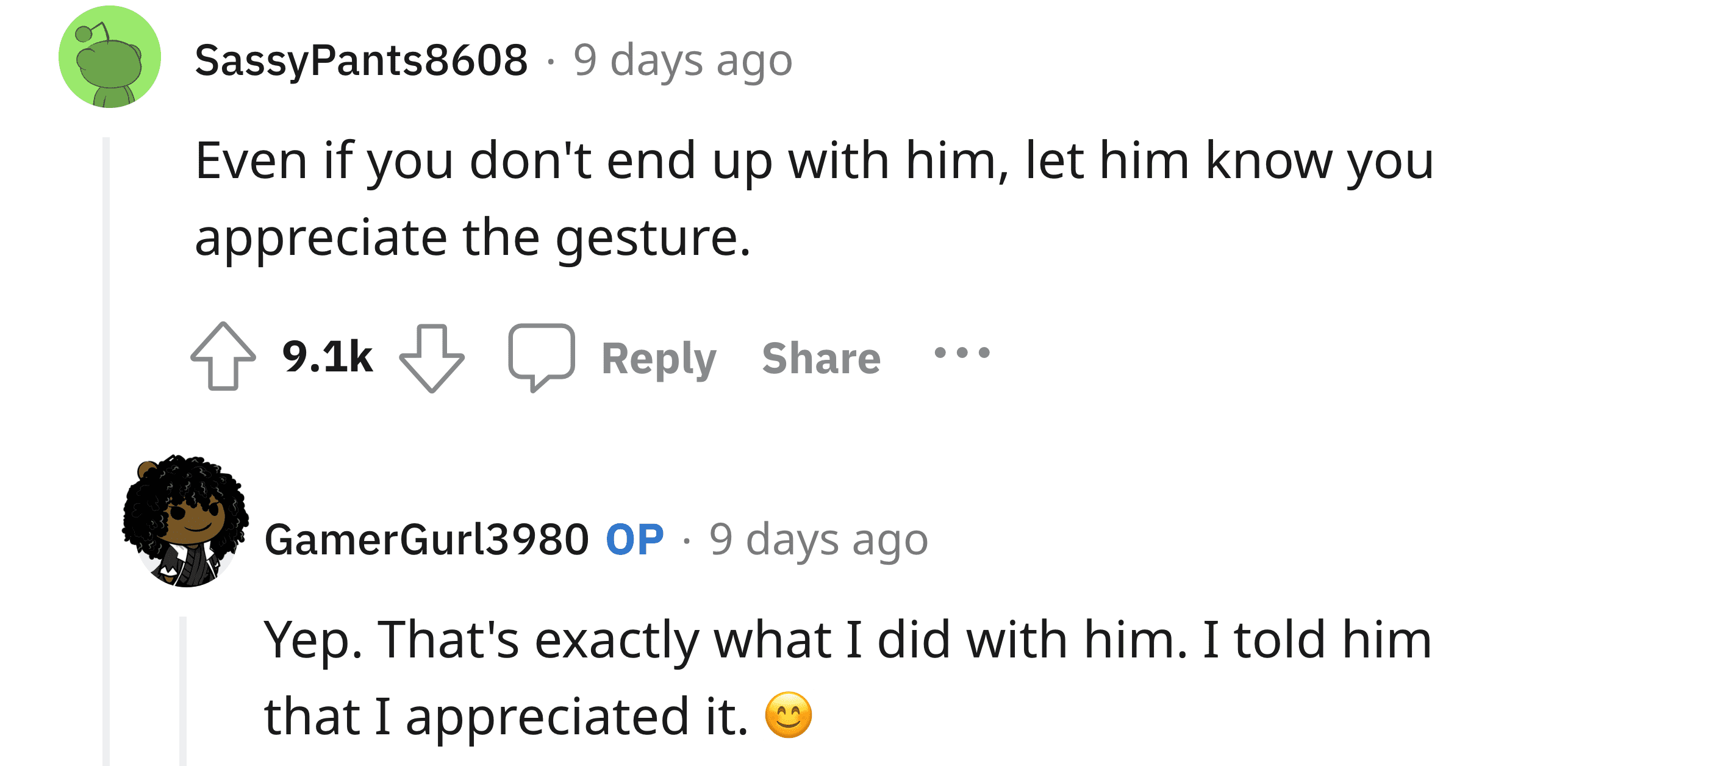Click the speech bubble reply icon
The width and height of the screenshot is (1715, 766).
click(540, 356)
